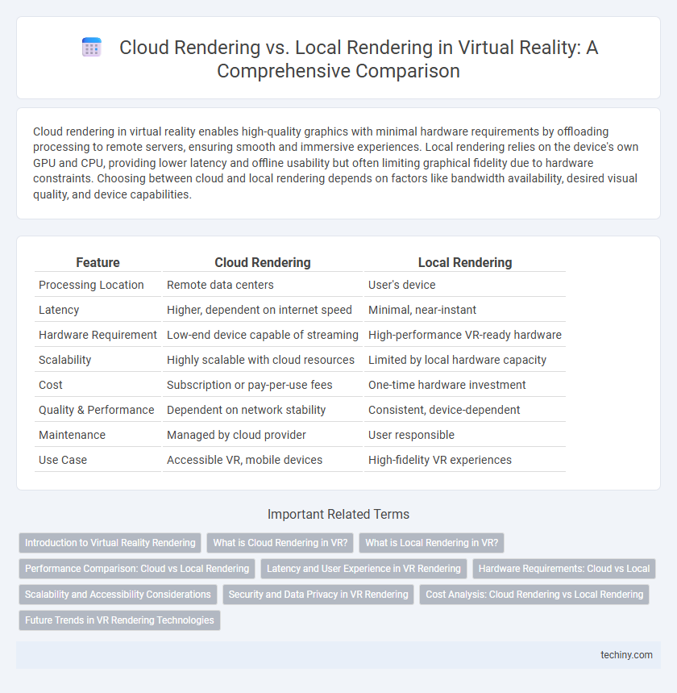The image size is (677, 693).
Task: Select the Cost row label
Action: click(x=98, y=385)
